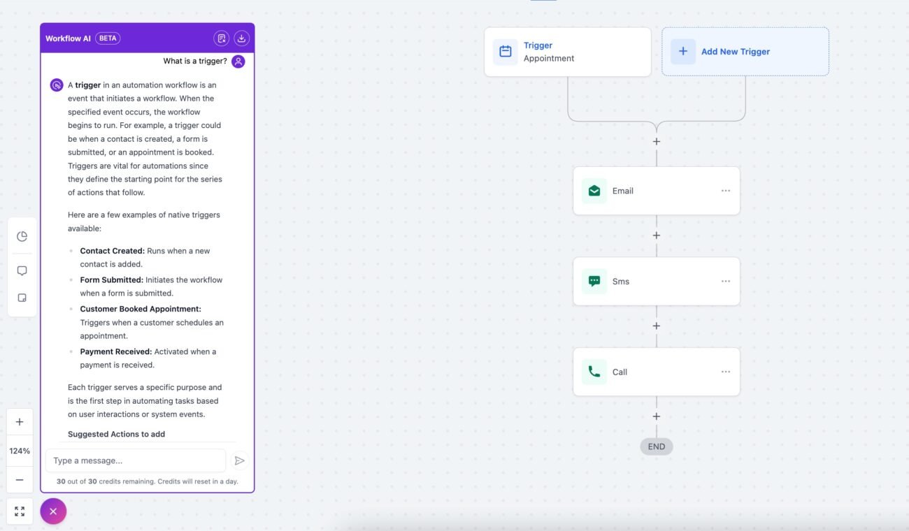The width and height of the screenshot is (909, 531).
Task: Click the Type a message input field
Action: (135, 460)
